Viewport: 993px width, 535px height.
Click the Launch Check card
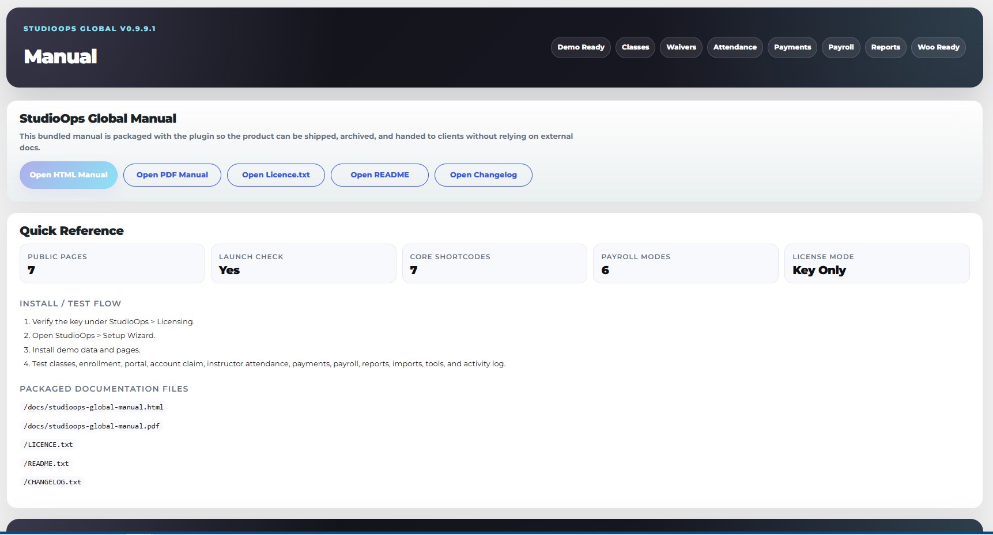click(x=304, y=264)
